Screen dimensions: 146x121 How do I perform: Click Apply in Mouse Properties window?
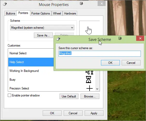coord(94,113)
